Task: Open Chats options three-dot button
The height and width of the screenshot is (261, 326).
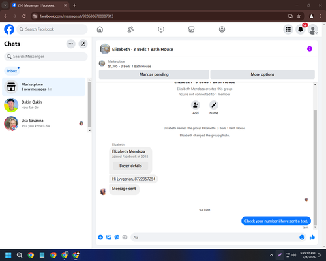Action: tap(71, 44)
